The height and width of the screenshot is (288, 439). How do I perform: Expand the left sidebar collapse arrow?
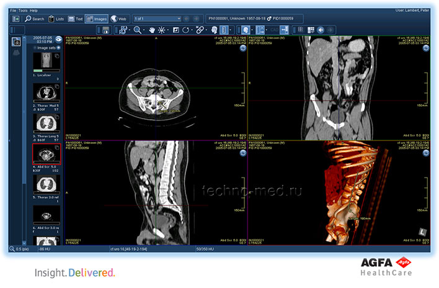tap(9, 142)
